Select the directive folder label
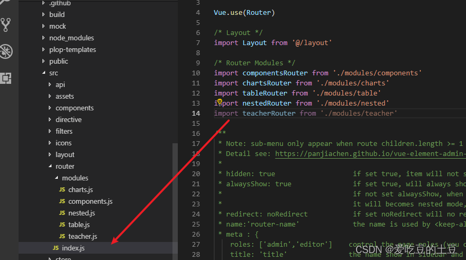This screenshot has width=466, height=260. pos(68,119)
